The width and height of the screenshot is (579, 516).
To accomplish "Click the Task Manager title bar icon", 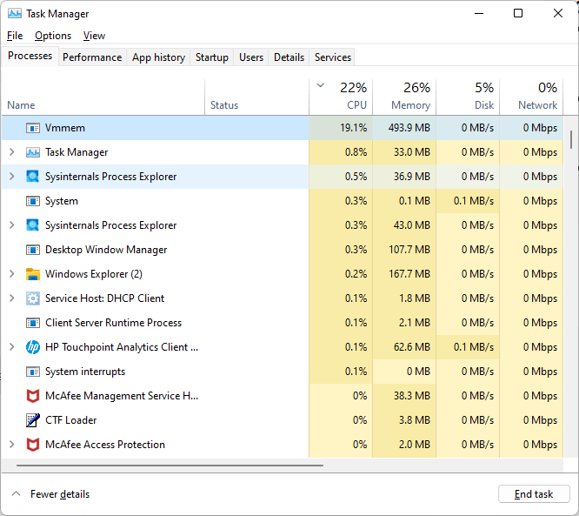I will [15, 14].
